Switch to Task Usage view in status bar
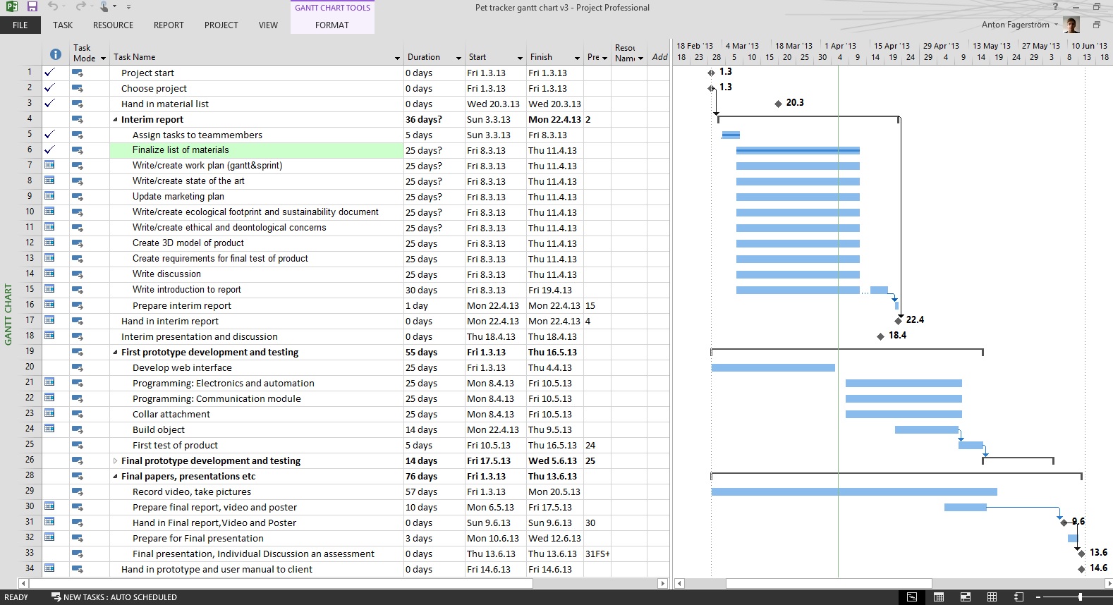Image resolution: width=1113 pixels, height=605 pixels. pos(939,597)
